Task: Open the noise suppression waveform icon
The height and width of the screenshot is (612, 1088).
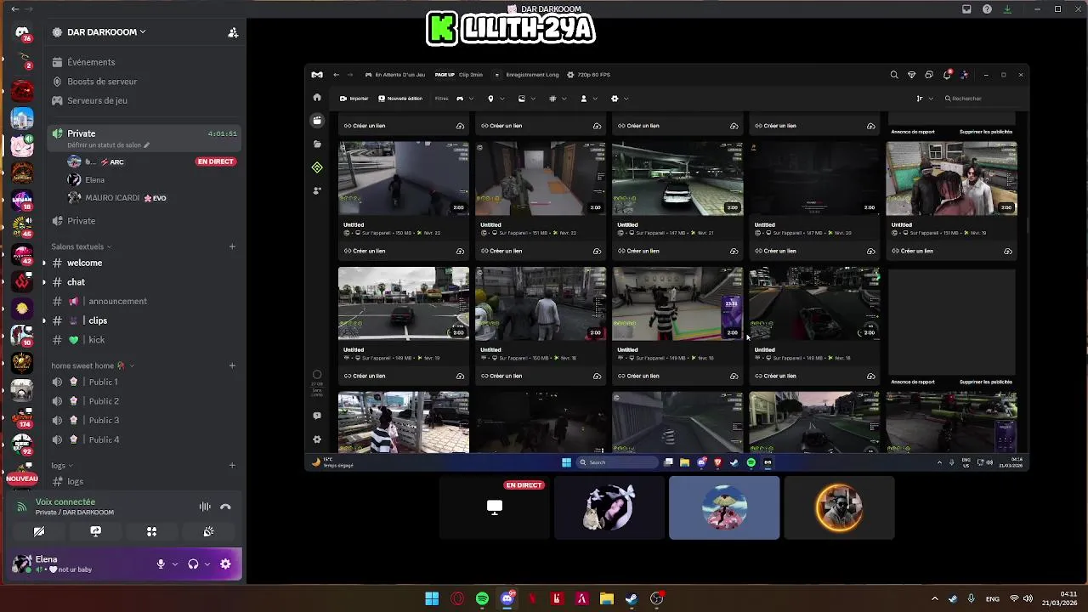Action: 205,507
